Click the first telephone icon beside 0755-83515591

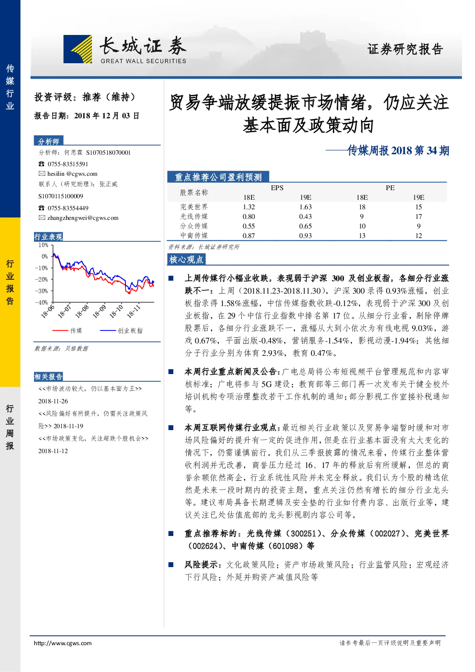click(x=42, y=164)
